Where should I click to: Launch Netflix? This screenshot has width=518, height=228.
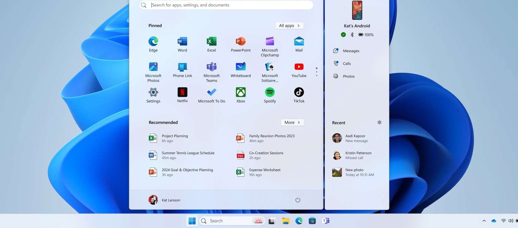click(182, 95)
